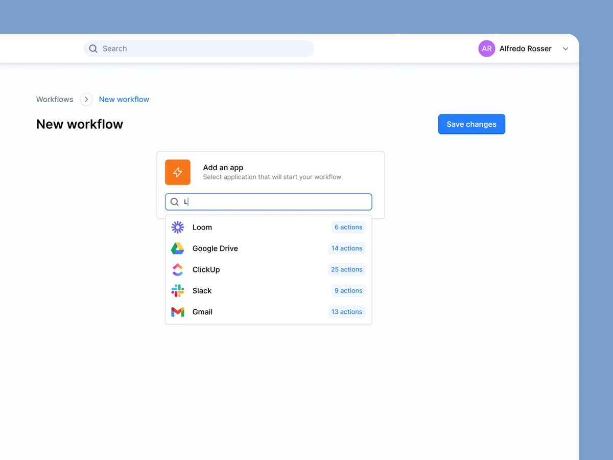Click the 25 actions badge
The height and width of the screenshot is (460, 613).
(346, 269)
